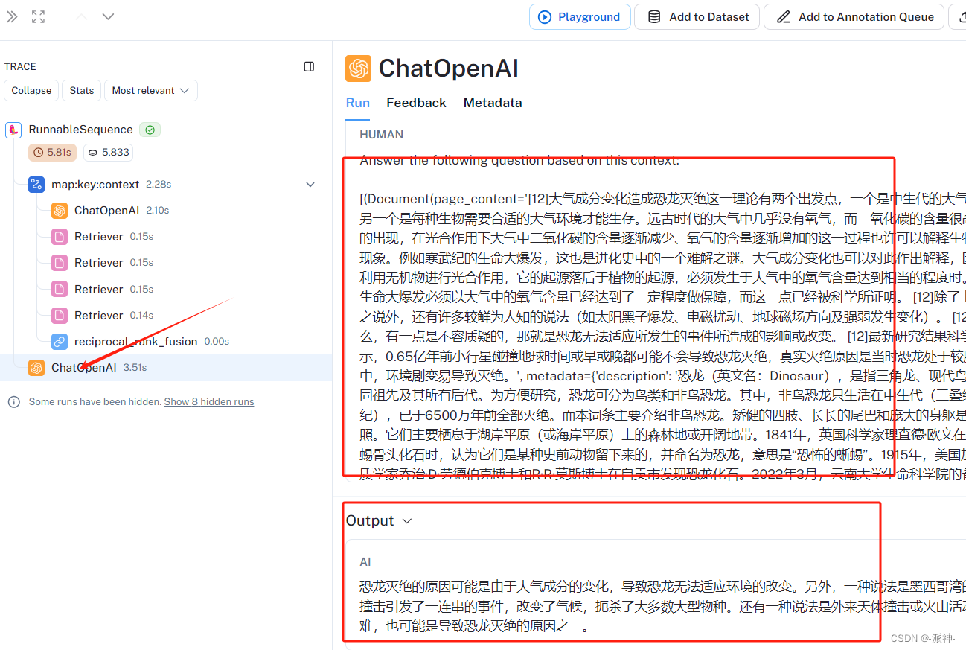Select map:key:context run
The height and width of the screenshot is (650, 966).
click(x=95, y=184)
